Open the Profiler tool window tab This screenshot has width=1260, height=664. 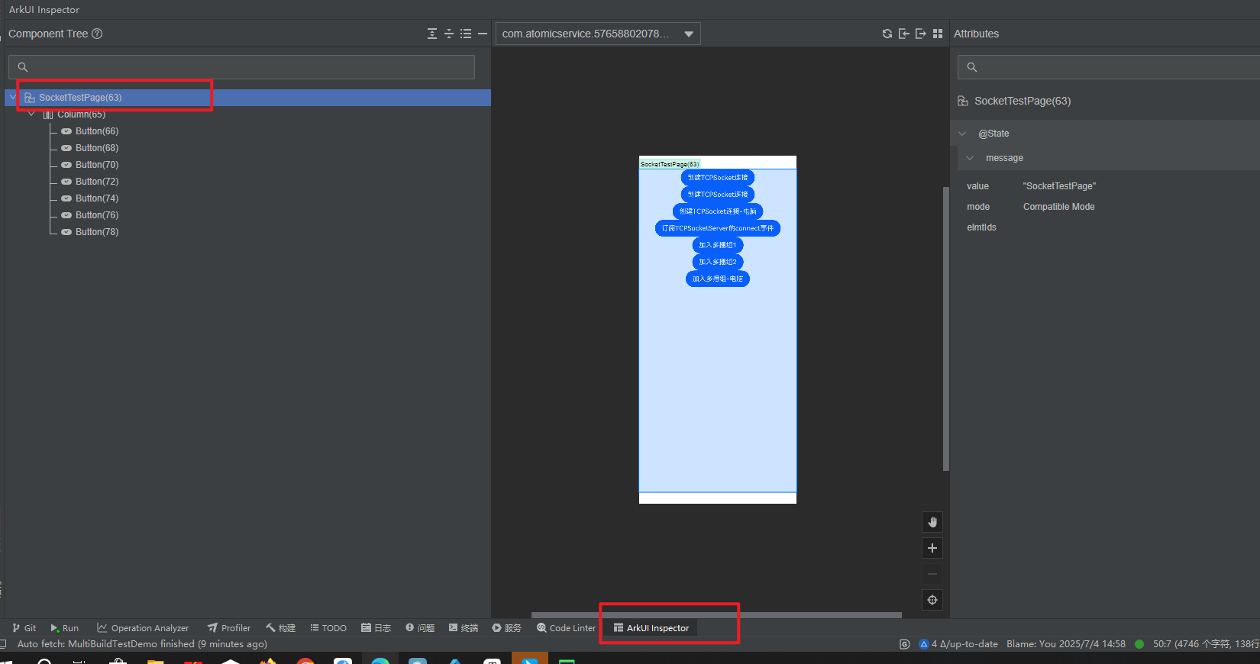pos(229,628)
